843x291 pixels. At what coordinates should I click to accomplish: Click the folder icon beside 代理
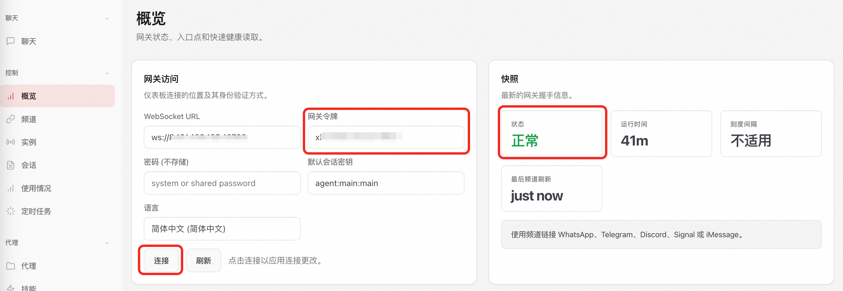click(x=11, y=266)
